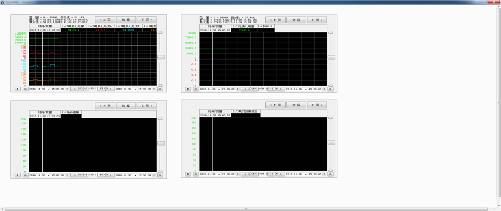Click 选择 button in lower-left trend panel
Screen dimensions: 501x211
point(126,105)
